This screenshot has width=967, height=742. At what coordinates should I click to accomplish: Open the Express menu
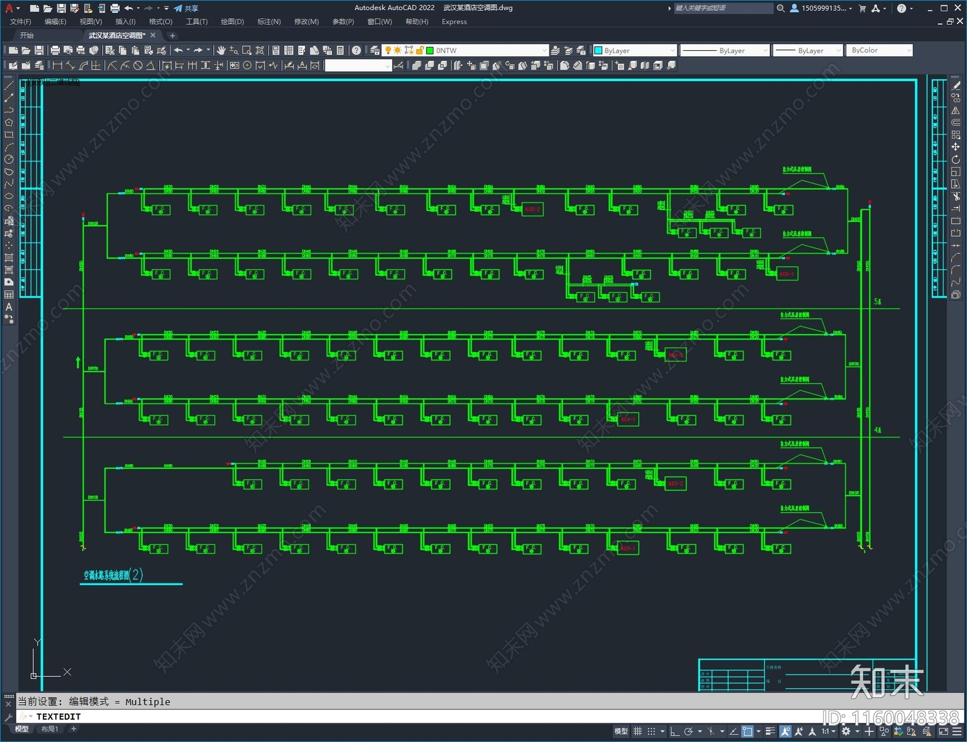click(454, 22)
